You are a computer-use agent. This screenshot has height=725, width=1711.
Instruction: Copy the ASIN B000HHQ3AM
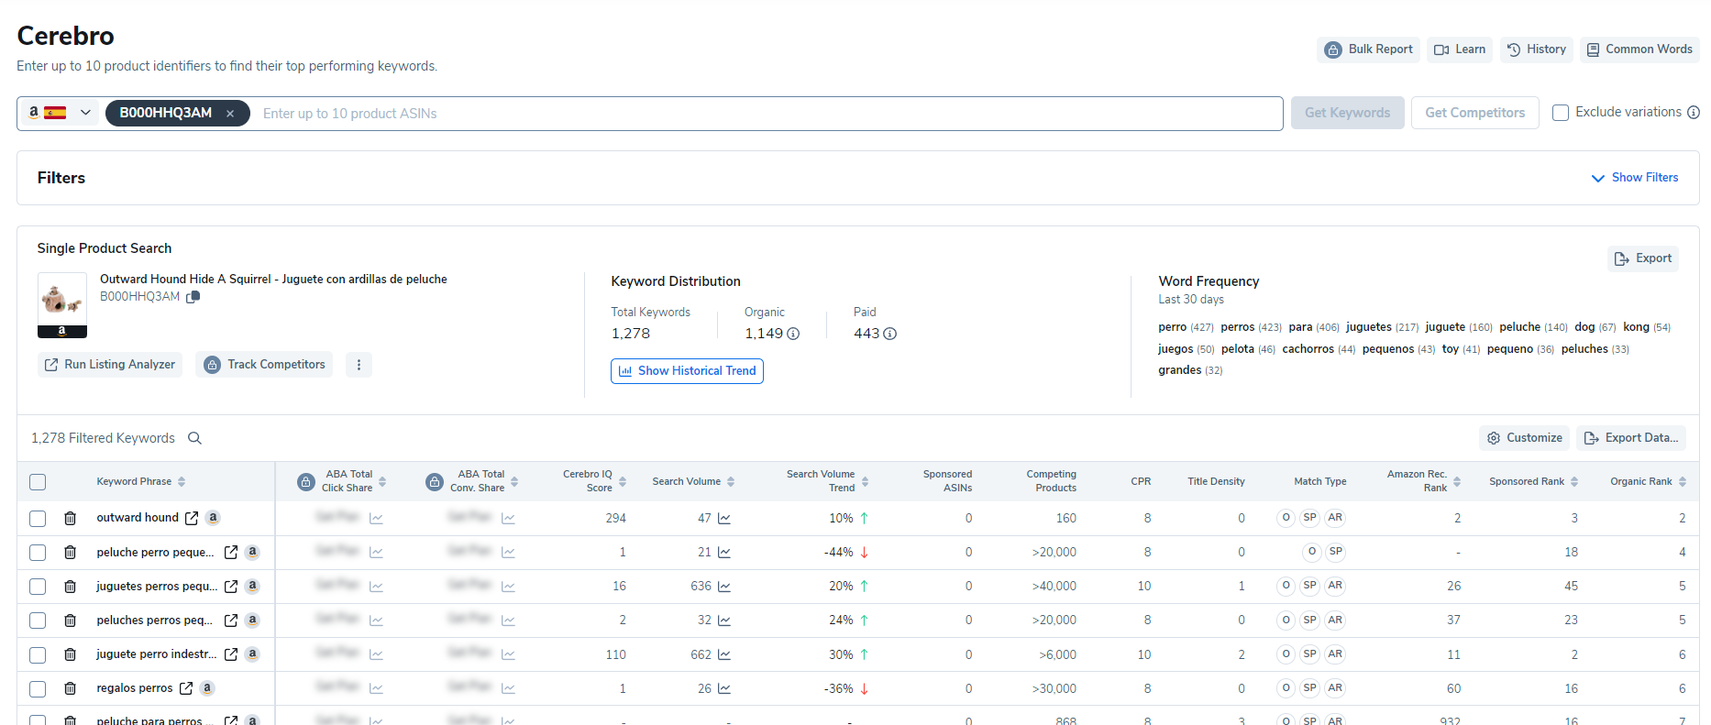[x=193, y=297]
